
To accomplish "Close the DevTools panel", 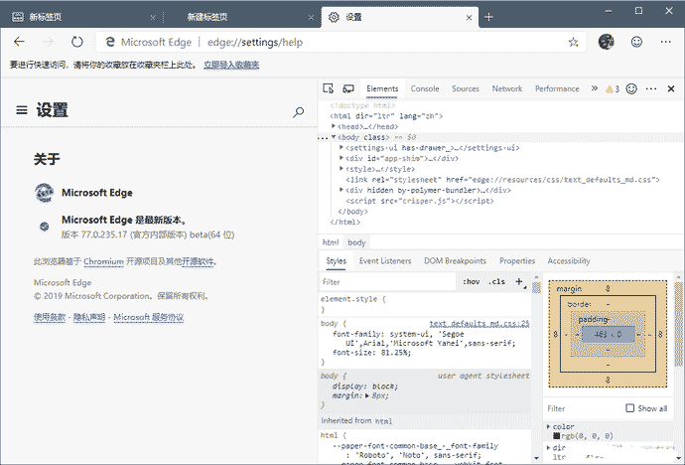I will (671, 88).
